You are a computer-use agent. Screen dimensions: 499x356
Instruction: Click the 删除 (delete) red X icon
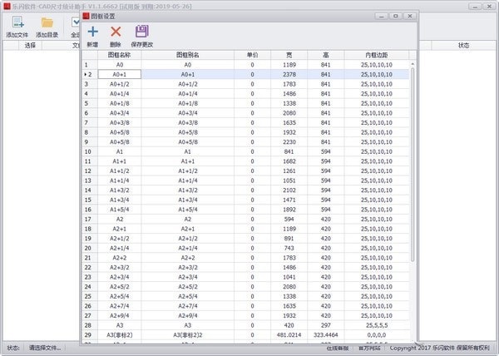click(x=116, y=32)
